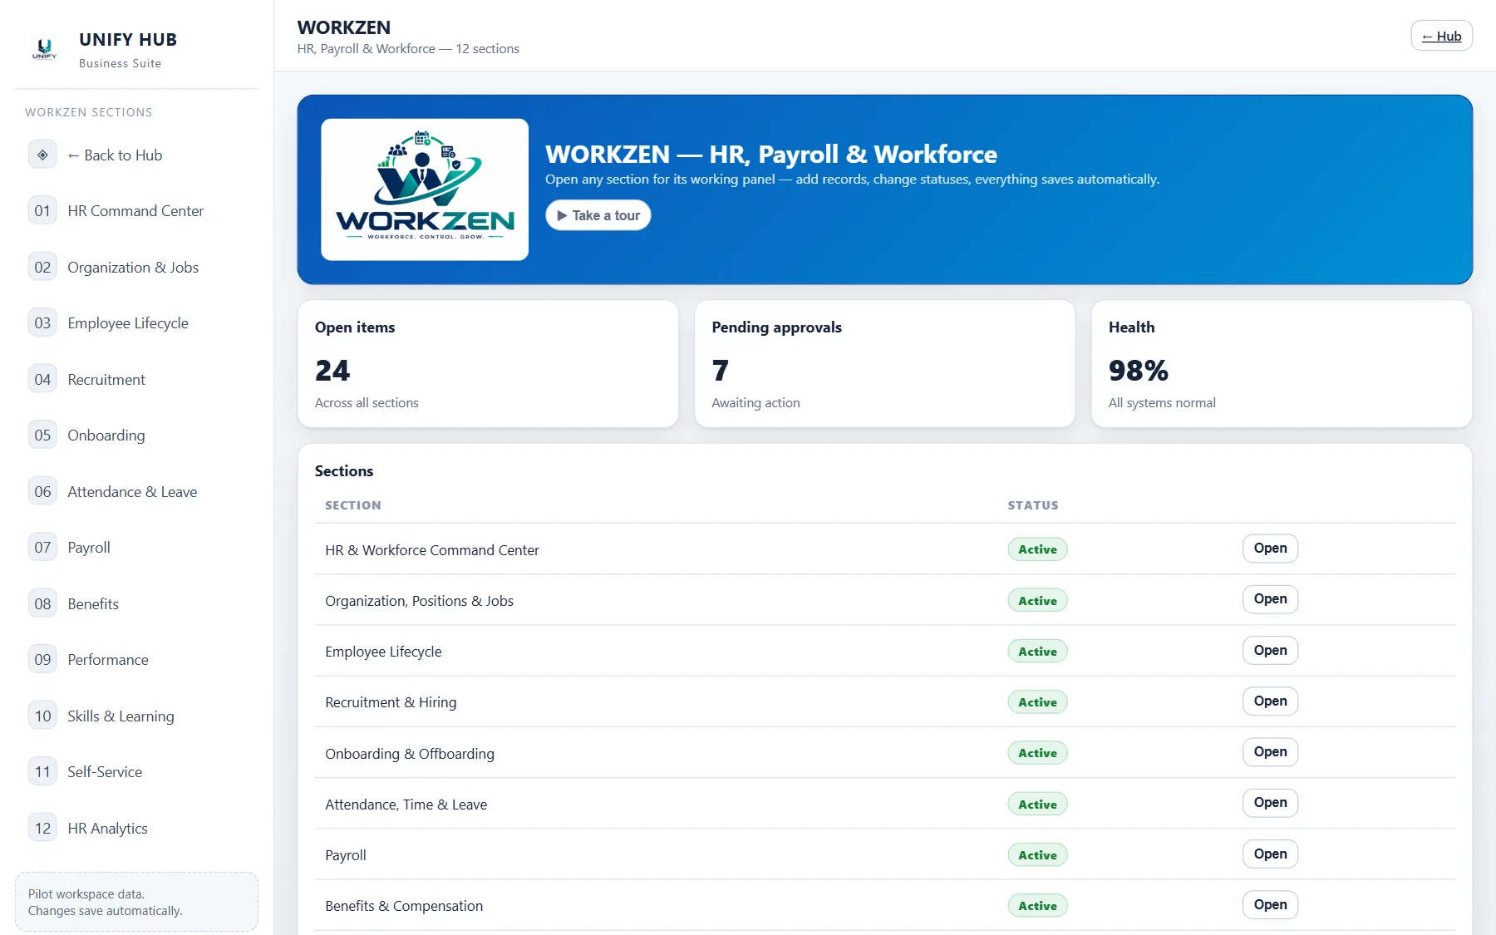This screenshot has height=935, width=1496.
Task: Click the SECTION column header
Action: [x=352, y=505]
